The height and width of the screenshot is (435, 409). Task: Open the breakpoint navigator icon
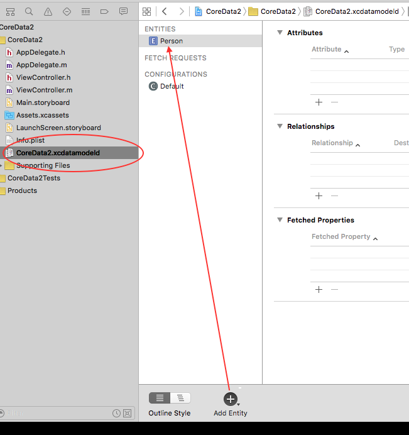(104, 12)
